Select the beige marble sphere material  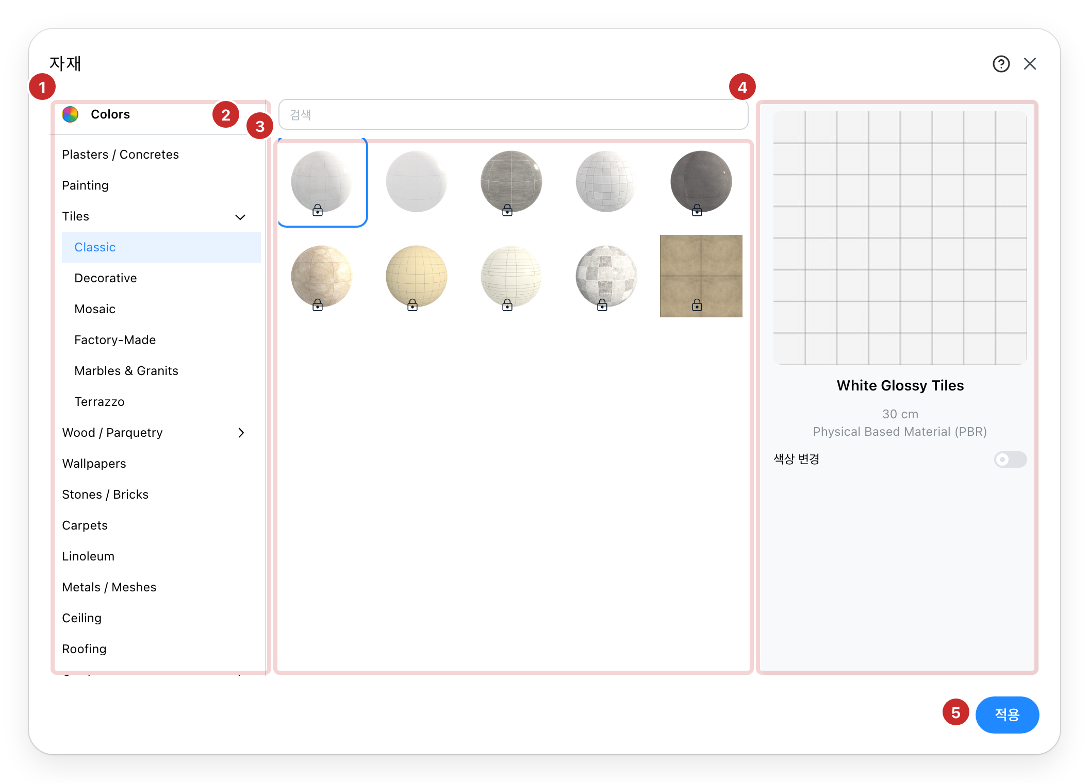coord(322,276)
